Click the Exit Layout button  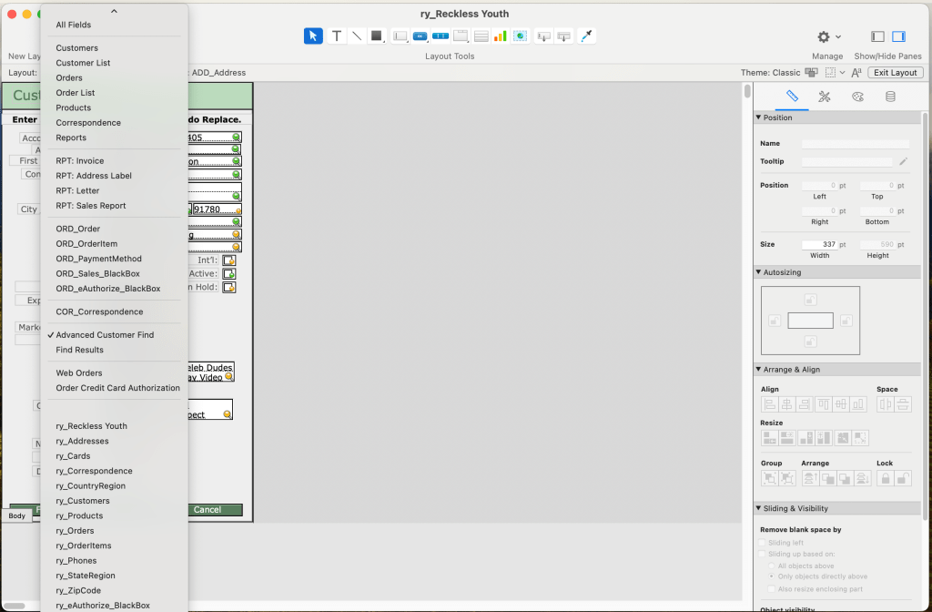point(897,73)
